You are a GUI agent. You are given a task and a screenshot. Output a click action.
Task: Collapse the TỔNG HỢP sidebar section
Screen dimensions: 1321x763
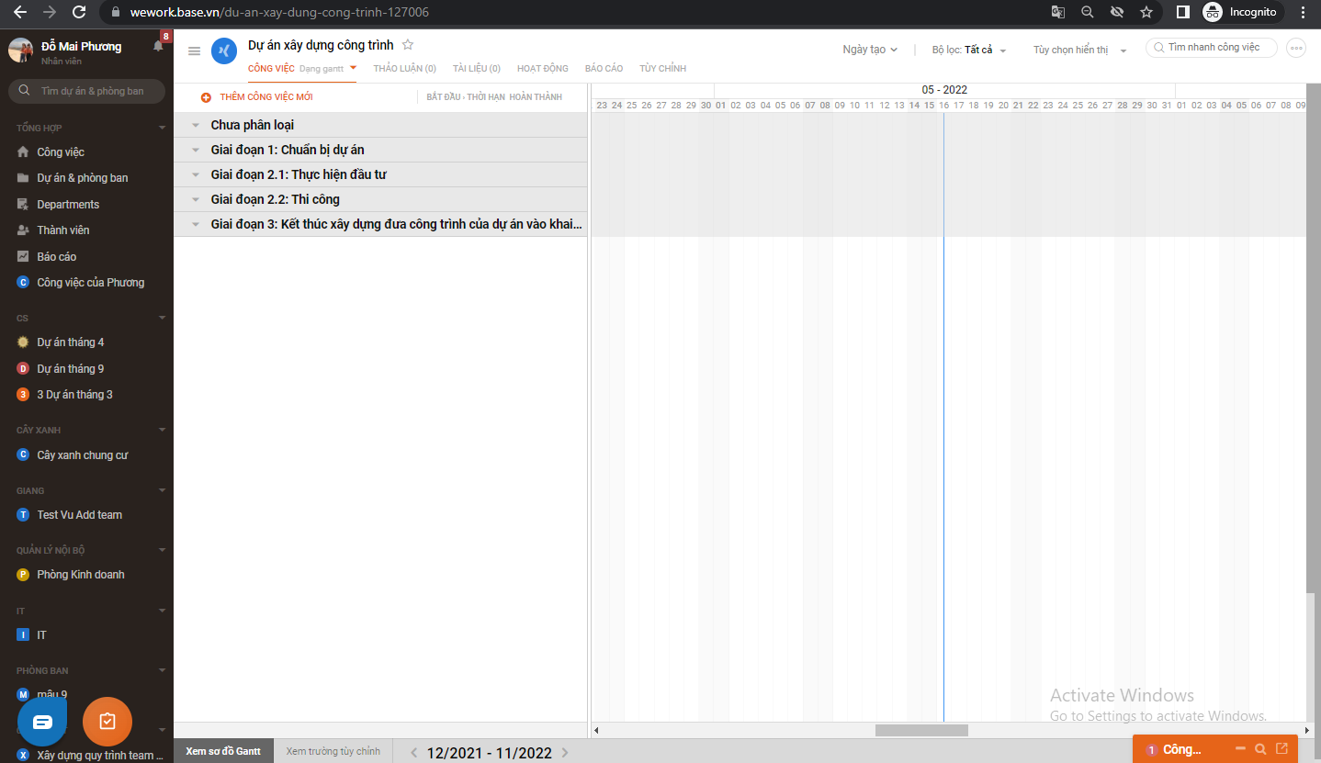point(163,128)
